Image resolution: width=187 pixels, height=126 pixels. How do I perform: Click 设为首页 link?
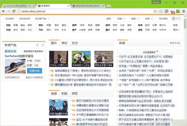pyautogui.click(x=10, y=19)
